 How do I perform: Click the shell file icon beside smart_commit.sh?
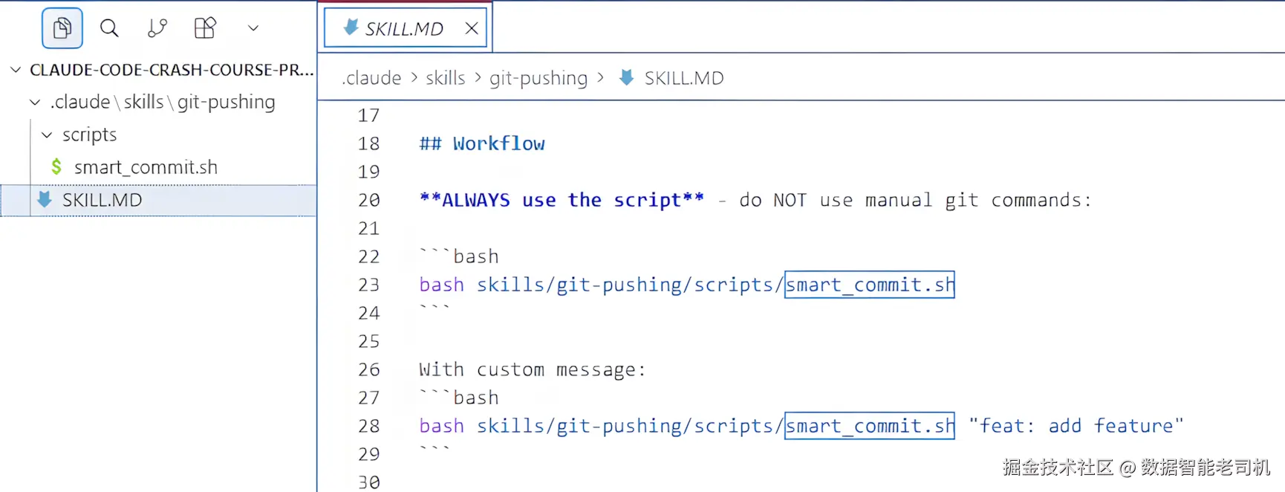point(56,166)
